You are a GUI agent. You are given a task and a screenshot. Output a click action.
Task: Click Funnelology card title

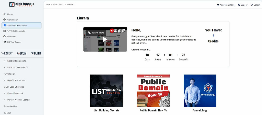(200, 110)
